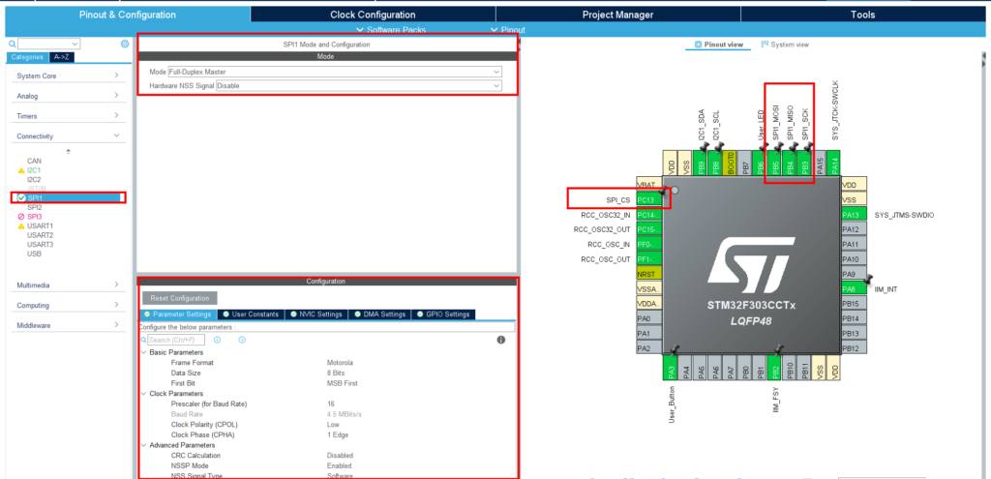Select the Parameter Settings tab
This screenshot has height=479, width=991.
178,314
